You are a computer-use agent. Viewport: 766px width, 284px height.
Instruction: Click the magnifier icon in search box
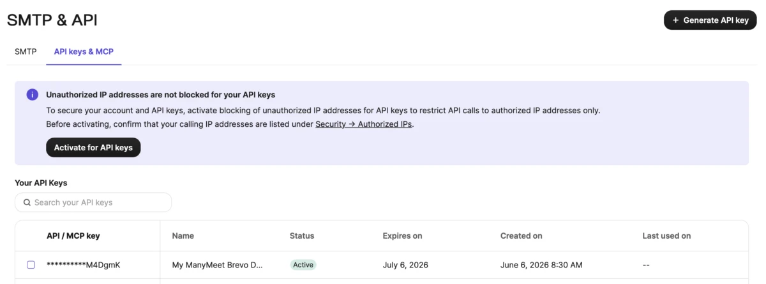click(x=27, y=202)
